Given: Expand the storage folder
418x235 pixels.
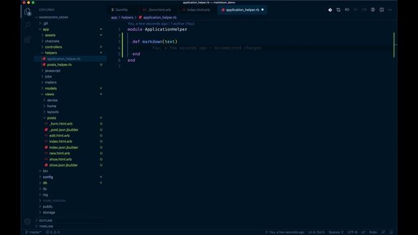Looking at the screenshot, I should click(x=49, y=212).
